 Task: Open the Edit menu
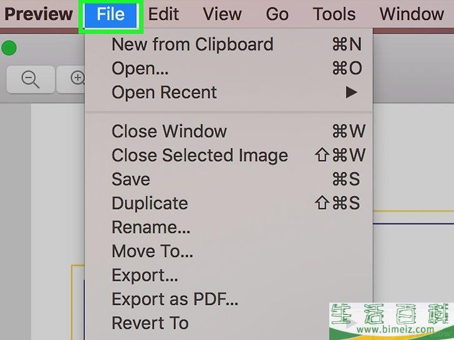[163, 14]
